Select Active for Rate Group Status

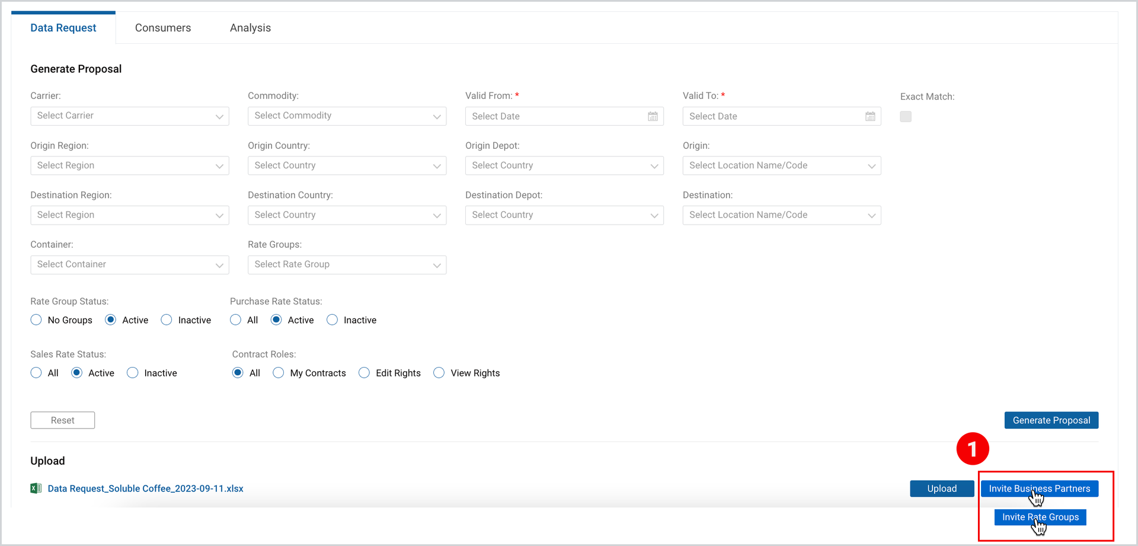(110, 320)
